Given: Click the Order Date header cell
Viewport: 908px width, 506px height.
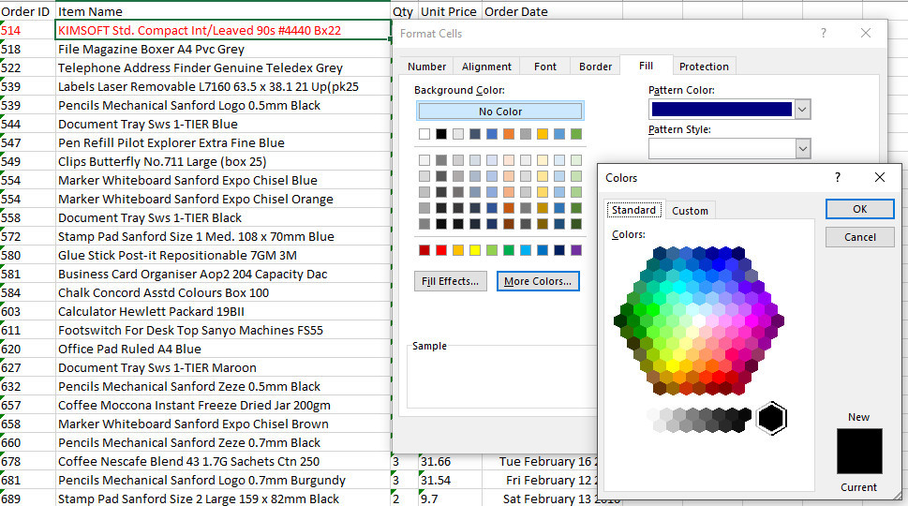Looking at the screenshot, I should pos(552,11).
